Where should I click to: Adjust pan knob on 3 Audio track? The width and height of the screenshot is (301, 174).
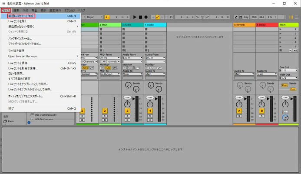[x=127, y=104]
